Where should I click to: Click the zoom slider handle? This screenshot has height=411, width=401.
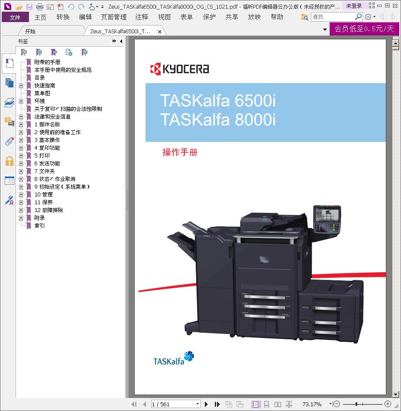356,404
